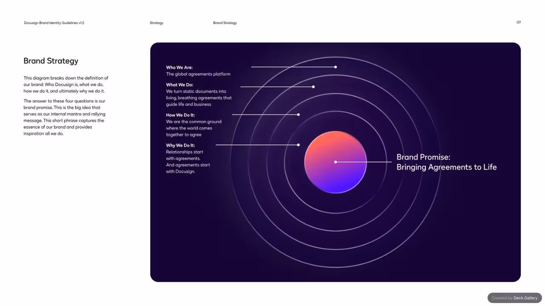Click the 'Brand Strategy' page heading
This screenshot has width=545, height=306.
pyautogui.click(x=51, y=61)
